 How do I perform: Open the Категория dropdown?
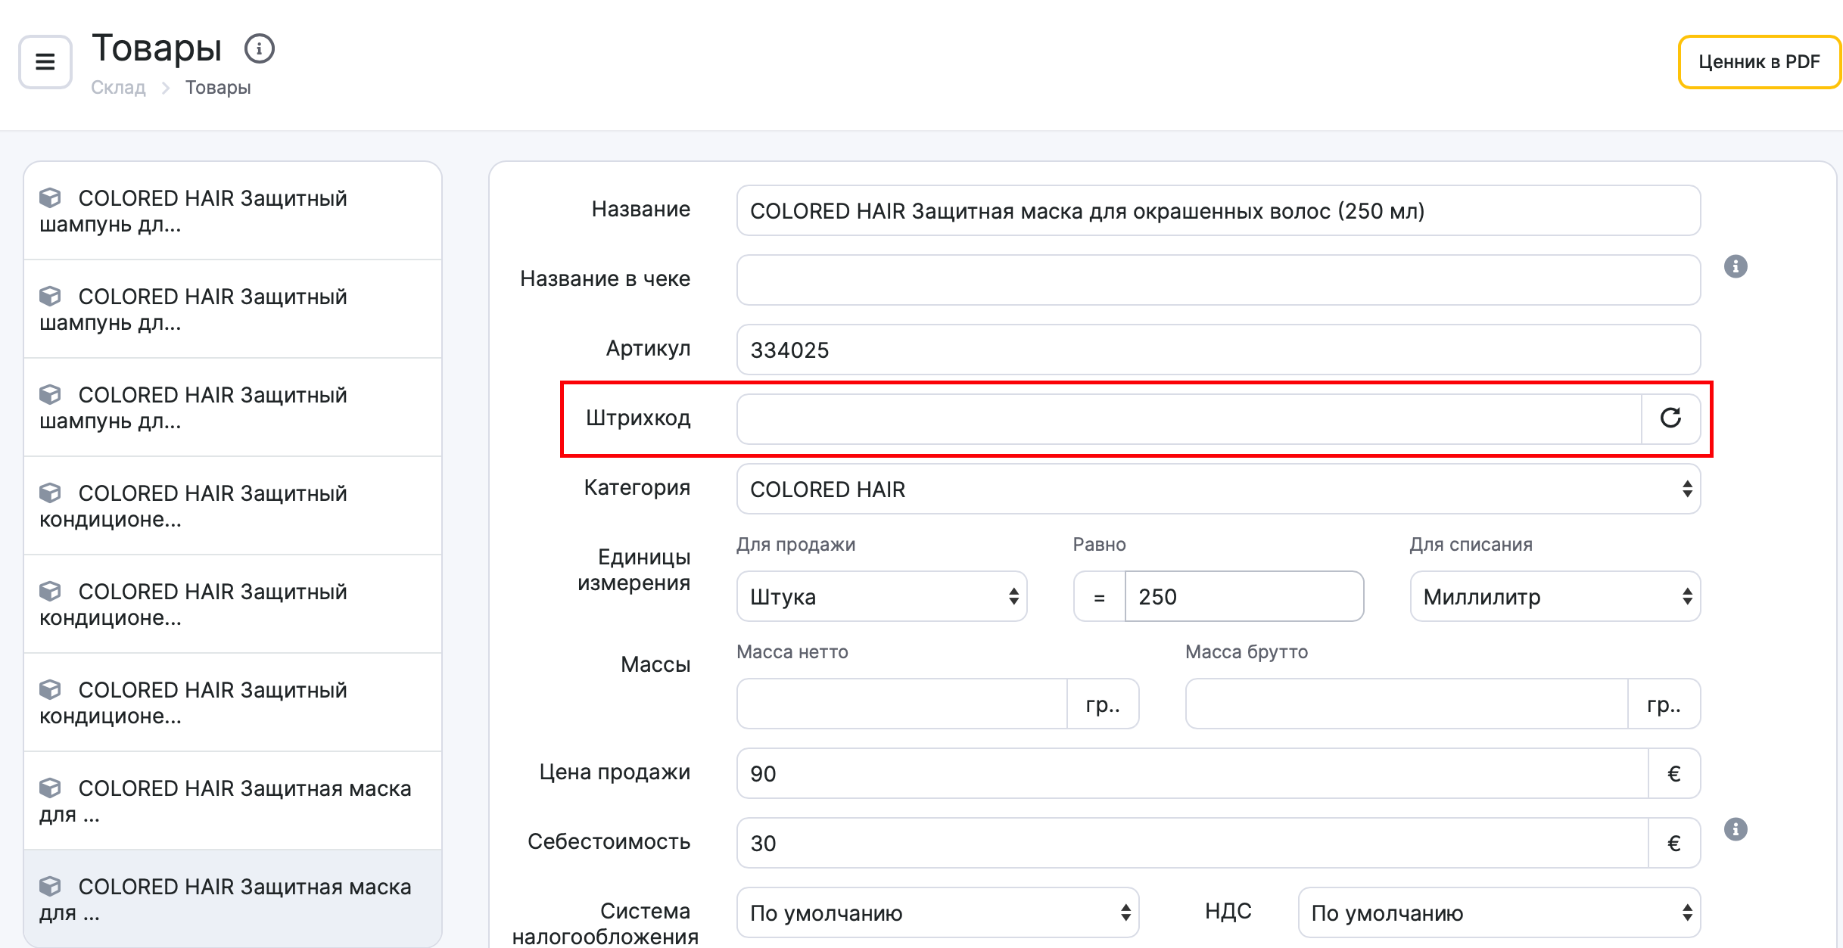click(x=1218, y=489)
